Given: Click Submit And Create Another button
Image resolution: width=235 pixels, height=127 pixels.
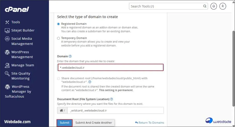Looking at the screenshot, I should (93, 123).
